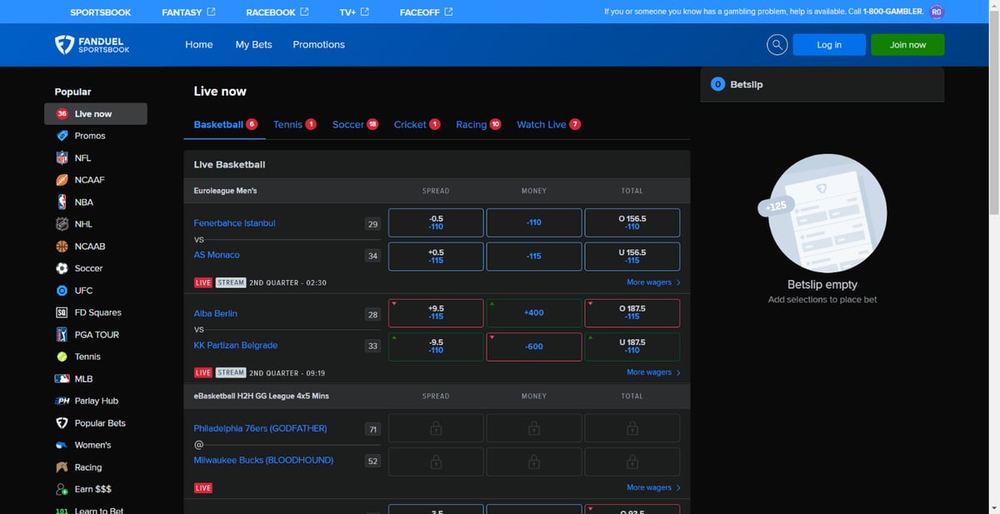Click the Tennis ball icon
Screen dimensions: 1000x514
(62, 357)
